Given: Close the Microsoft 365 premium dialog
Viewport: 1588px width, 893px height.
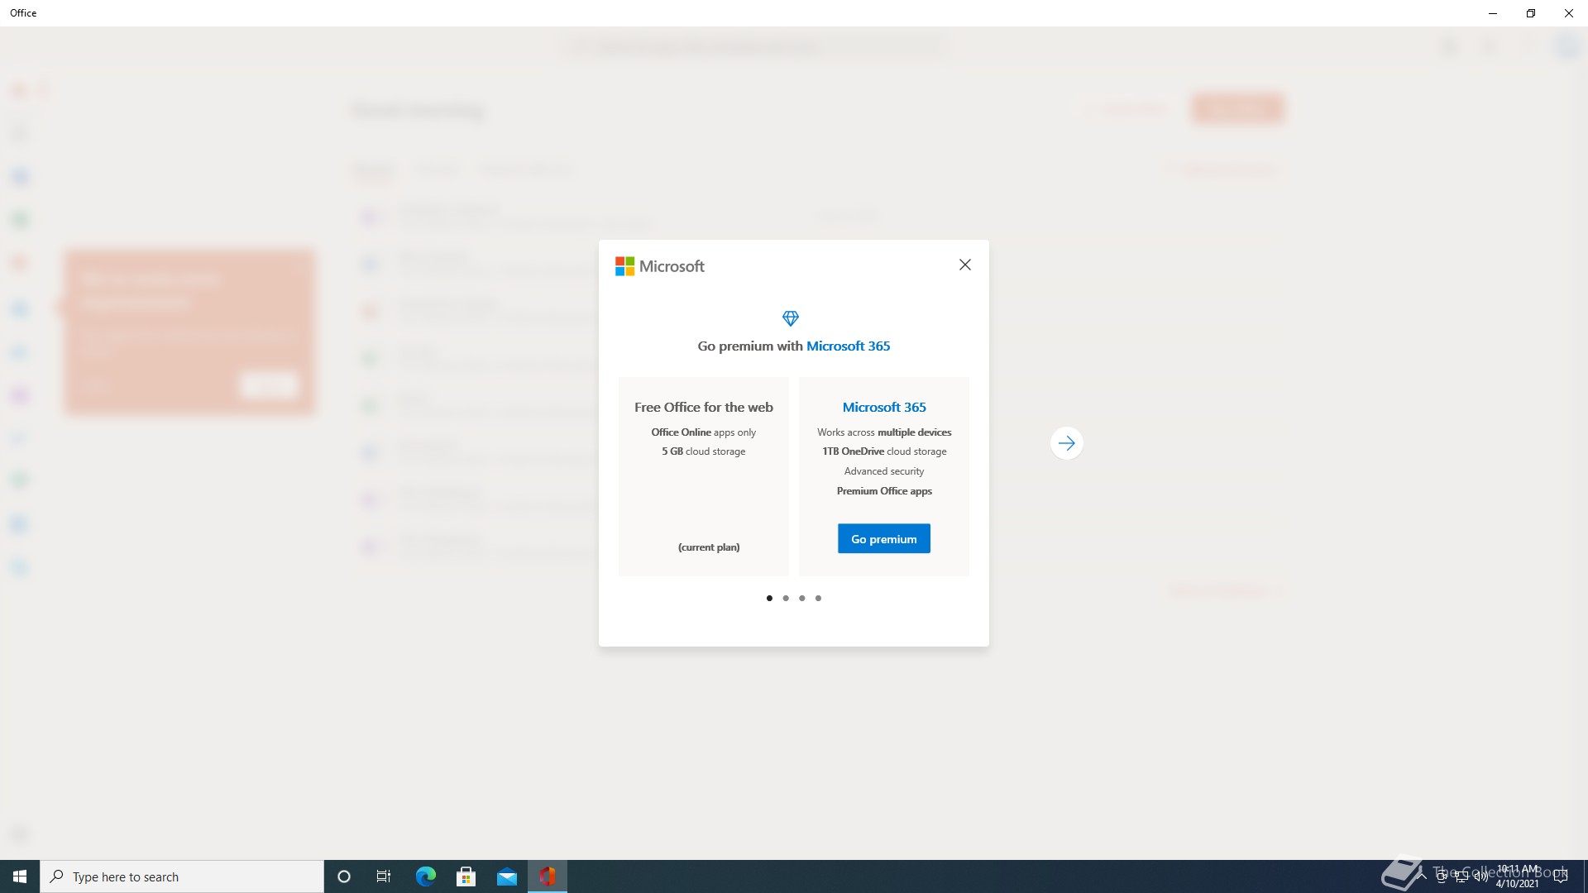Looking at the screenshot, I should (x=964, y=265).
